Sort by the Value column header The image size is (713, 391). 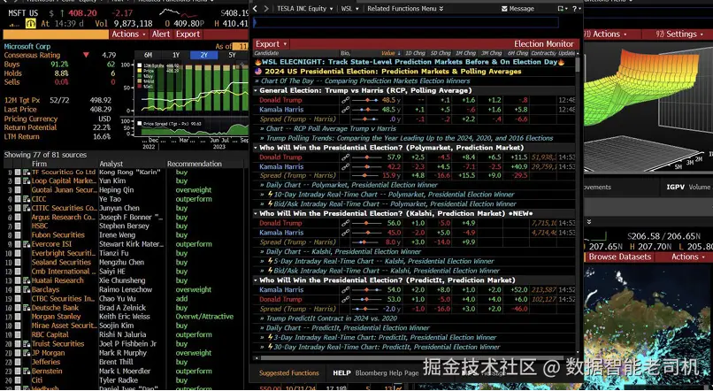pyautogui.click(x=390, y=53)
